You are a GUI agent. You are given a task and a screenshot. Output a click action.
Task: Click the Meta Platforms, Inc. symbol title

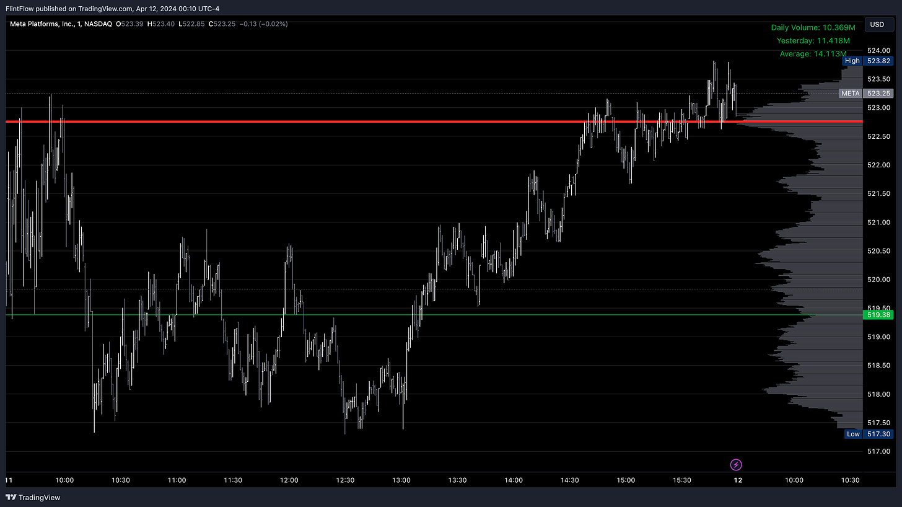[61, 24]
